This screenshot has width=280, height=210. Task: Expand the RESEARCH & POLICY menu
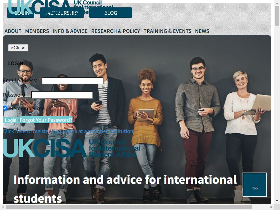[115, 31]
